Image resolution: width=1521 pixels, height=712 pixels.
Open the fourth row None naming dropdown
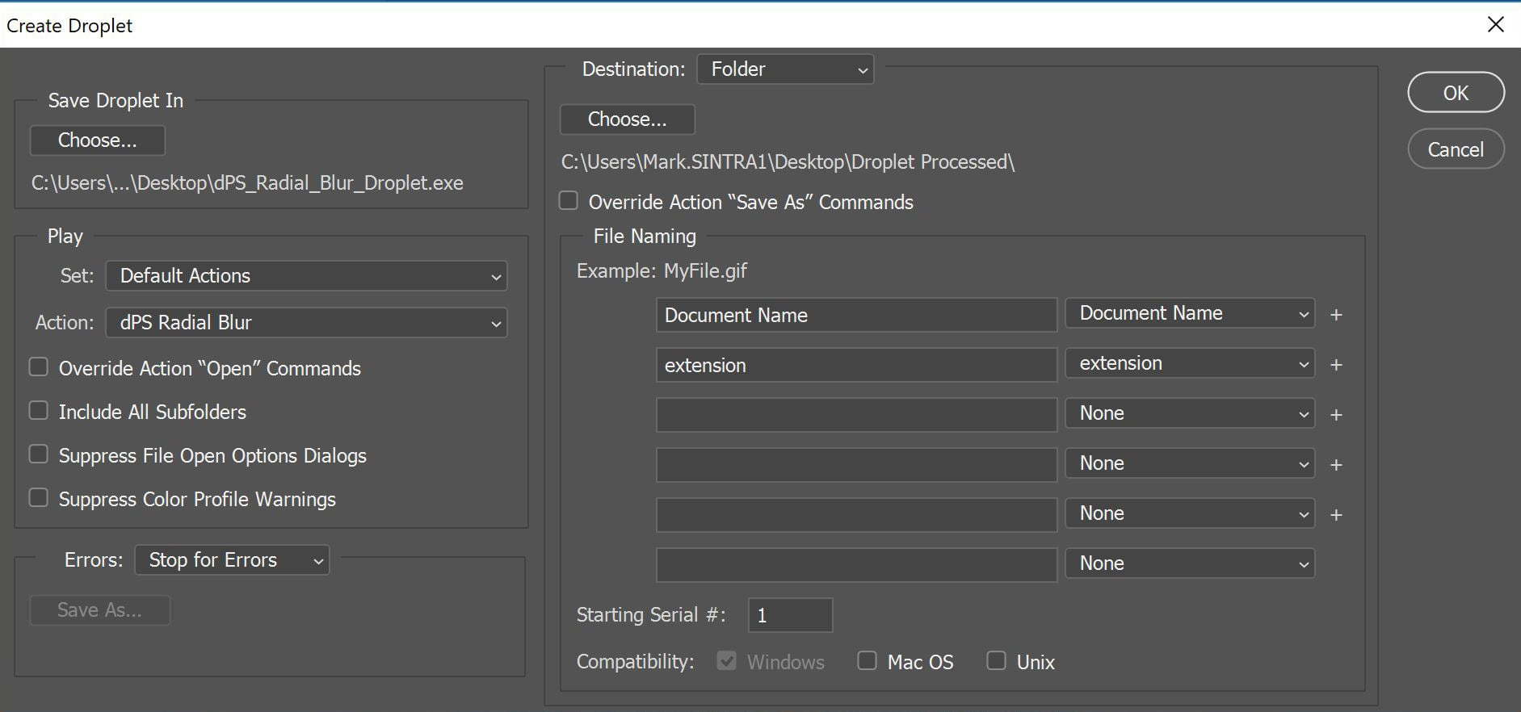coord(1190,463)
